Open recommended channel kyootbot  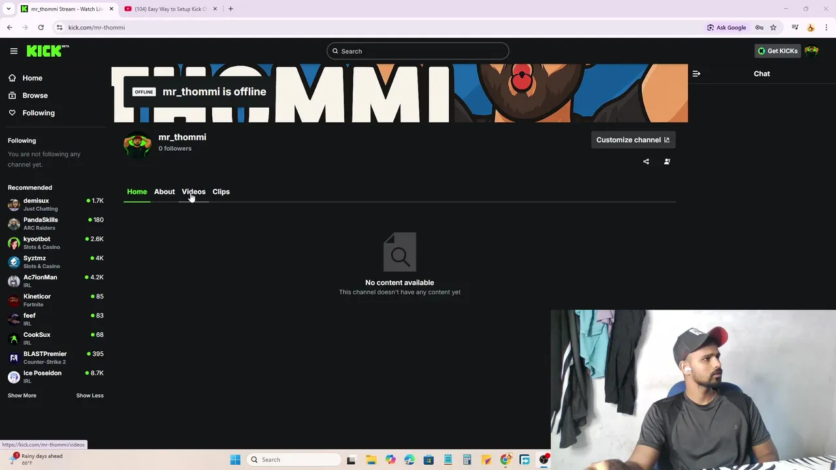point(56,243)
